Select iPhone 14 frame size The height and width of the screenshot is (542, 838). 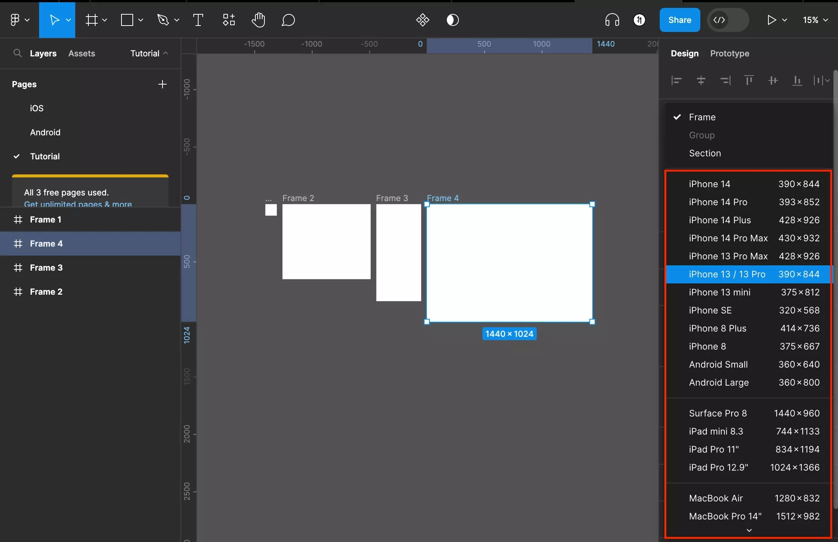[710, 183]
